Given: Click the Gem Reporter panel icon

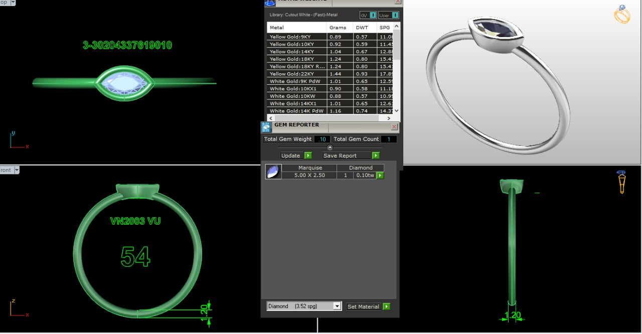Looking at the screenshot, I should click(266, 127).
